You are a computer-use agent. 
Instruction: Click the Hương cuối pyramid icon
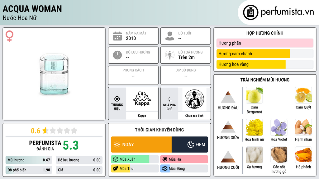point(228,157)
